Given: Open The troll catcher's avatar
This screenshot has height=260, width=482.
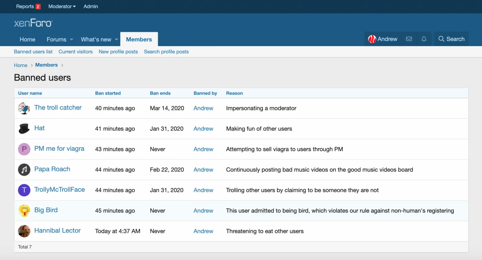Looking at the screenshot, I should [24, 108].
